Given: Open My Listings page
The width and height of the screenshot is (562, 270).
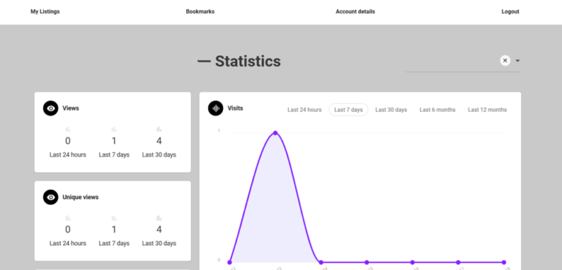Looking at the screenshot, I should click(x=45, y=12).
